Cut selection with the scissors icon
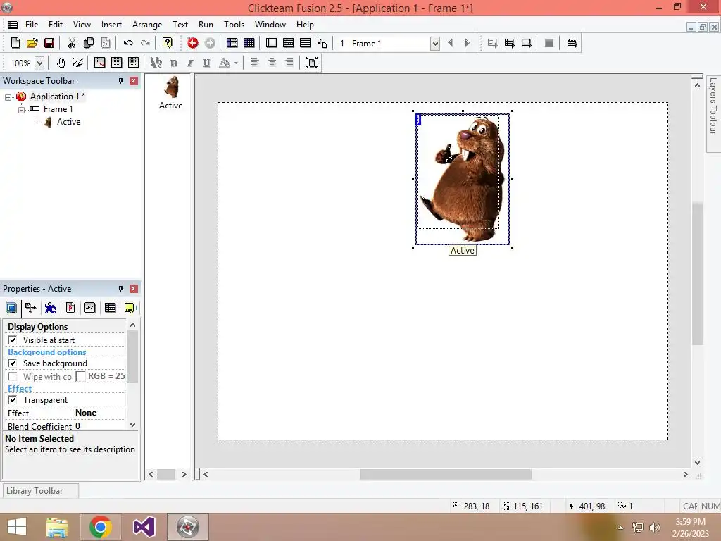The height and width of the screenshot is (541, 721). point(72,43)
